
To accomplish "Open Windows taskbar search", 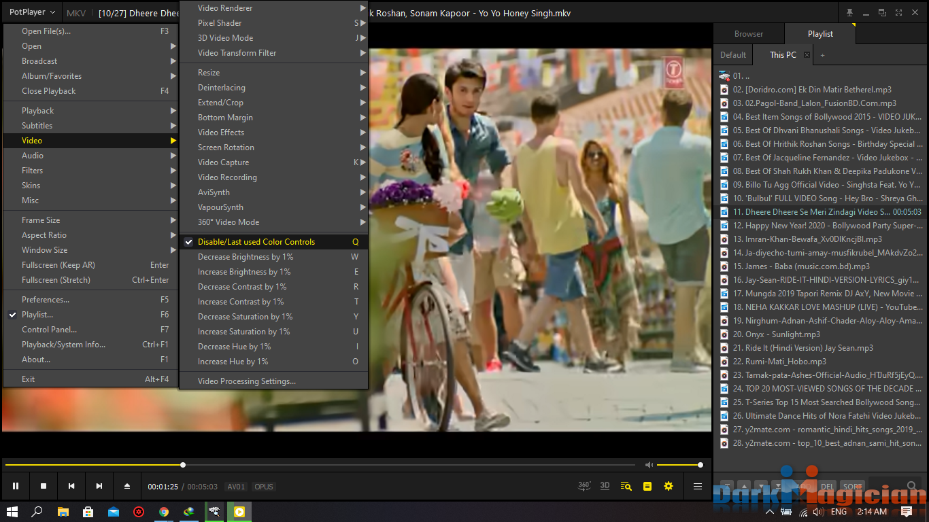I will (x=37, y=511).
